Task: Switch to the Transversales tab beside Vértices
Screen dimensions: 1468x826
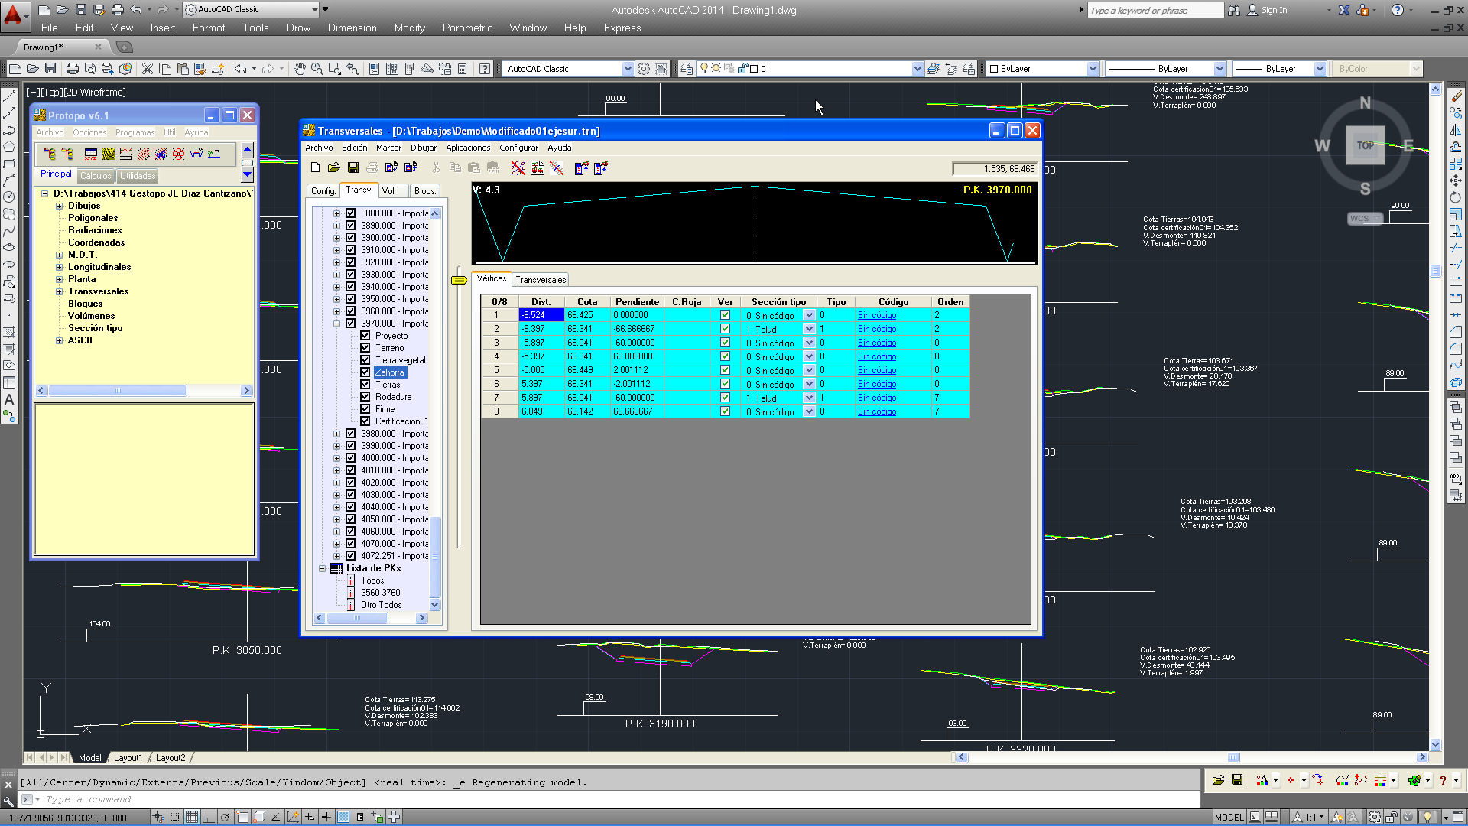Action: coord(541,280)
